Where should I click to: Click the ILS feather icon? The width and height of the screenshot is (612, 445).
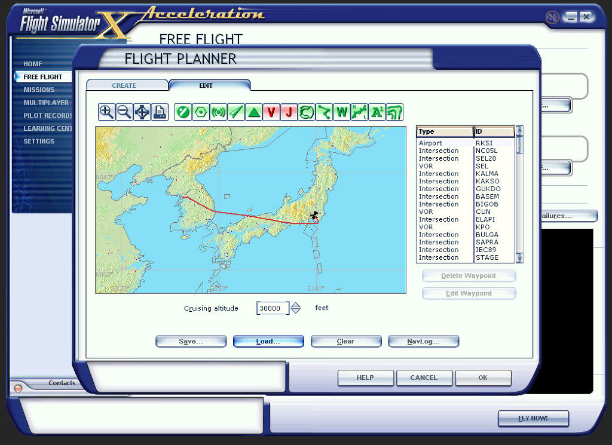click(236, 112)
